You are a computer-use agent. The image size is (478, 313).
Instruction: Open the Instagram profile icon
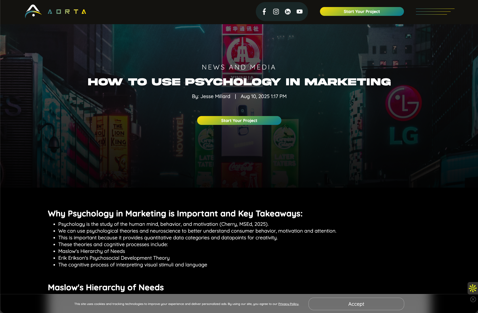(276, 11)
